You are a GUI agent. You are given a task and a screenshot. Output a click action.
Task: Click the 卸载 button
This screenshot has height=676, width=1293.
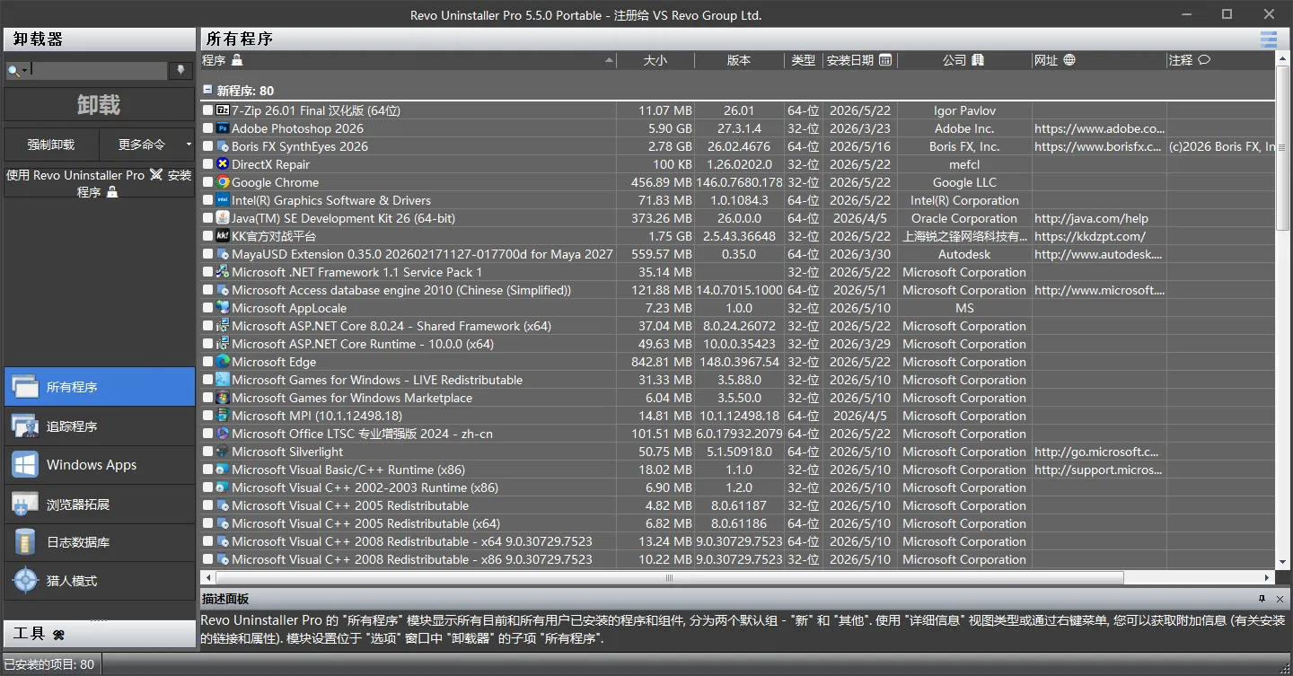(x=99, y=105)
